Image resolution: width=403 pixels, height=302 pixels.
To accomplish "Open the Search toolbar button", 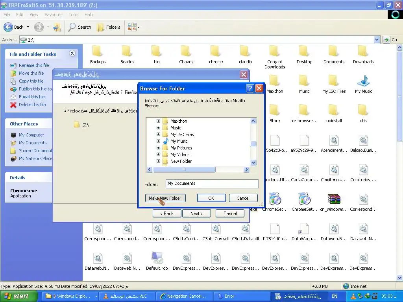I will coord(79,27).
